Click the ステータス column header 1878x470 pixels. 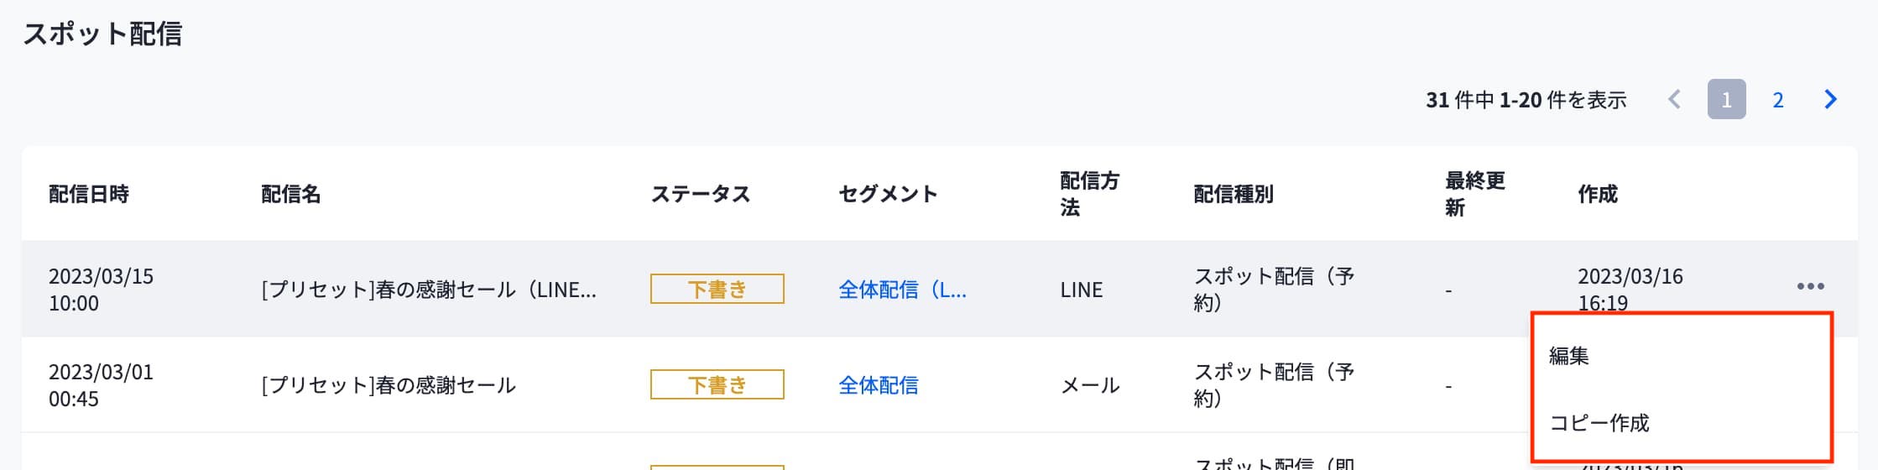point(700,194)
